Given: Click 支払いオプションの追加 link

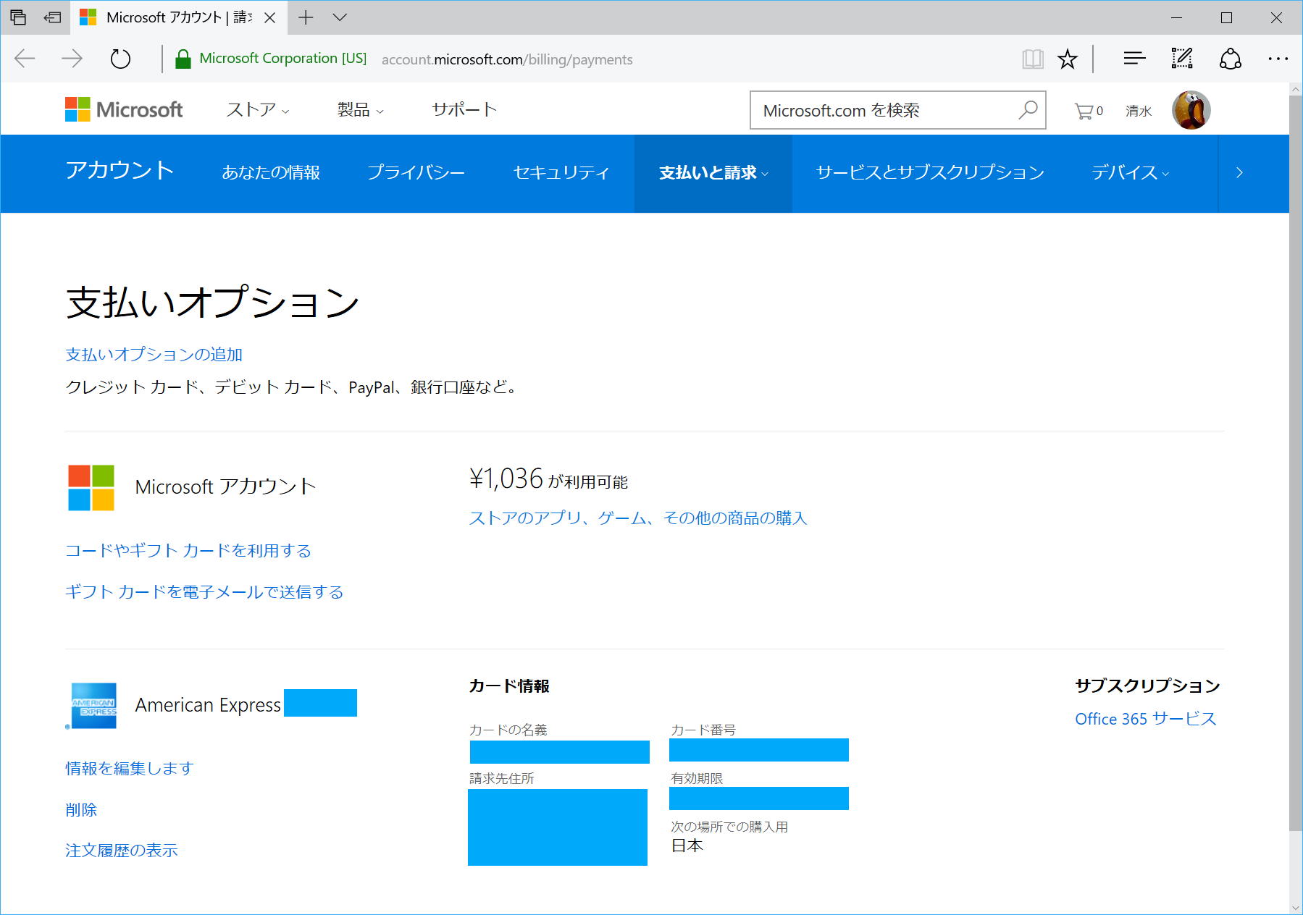Looking at the screenshot, I should [154, 355].
